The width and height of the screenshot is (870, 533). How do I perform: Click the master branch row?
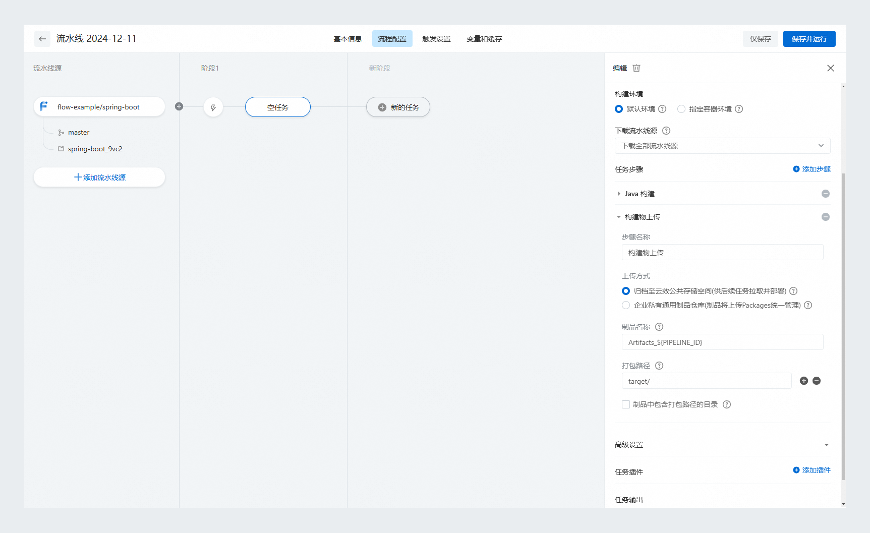coord(74,132)
